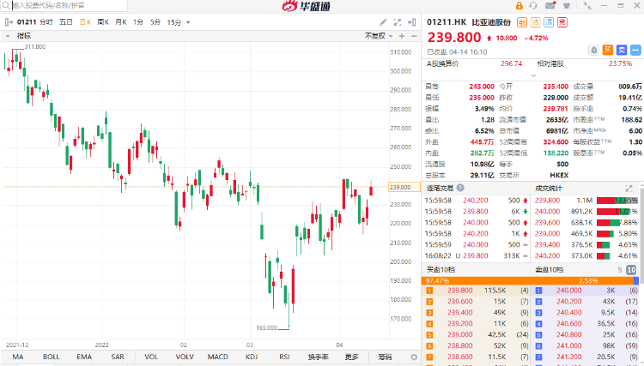
Task: Toggle 换手率 turnover indicator
Action: (x=319, y=357)
